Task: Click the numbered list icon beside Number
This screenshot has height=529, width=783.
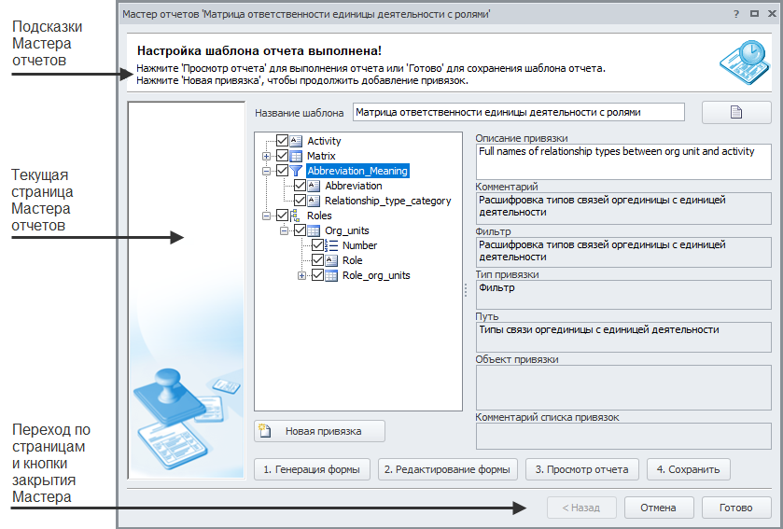Action: tap(331, 245)
